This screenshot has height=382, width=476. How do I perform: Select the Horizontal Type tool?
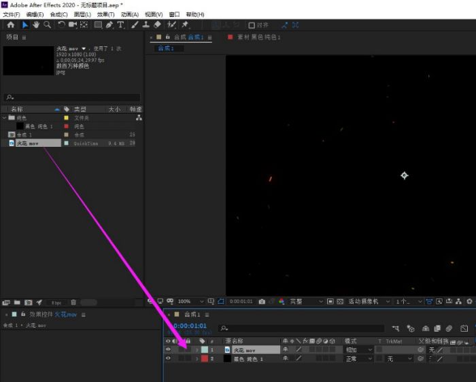(x=120, y=24)
